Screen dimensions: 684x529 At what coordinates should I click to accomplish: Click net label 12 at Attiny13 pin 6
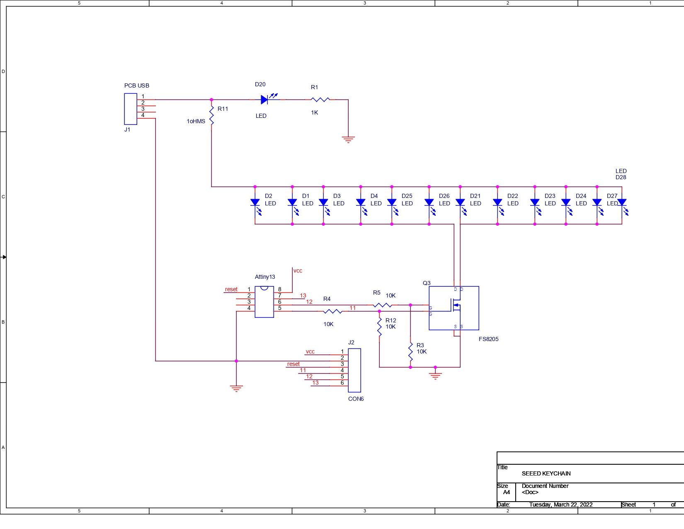coord(309,302)
